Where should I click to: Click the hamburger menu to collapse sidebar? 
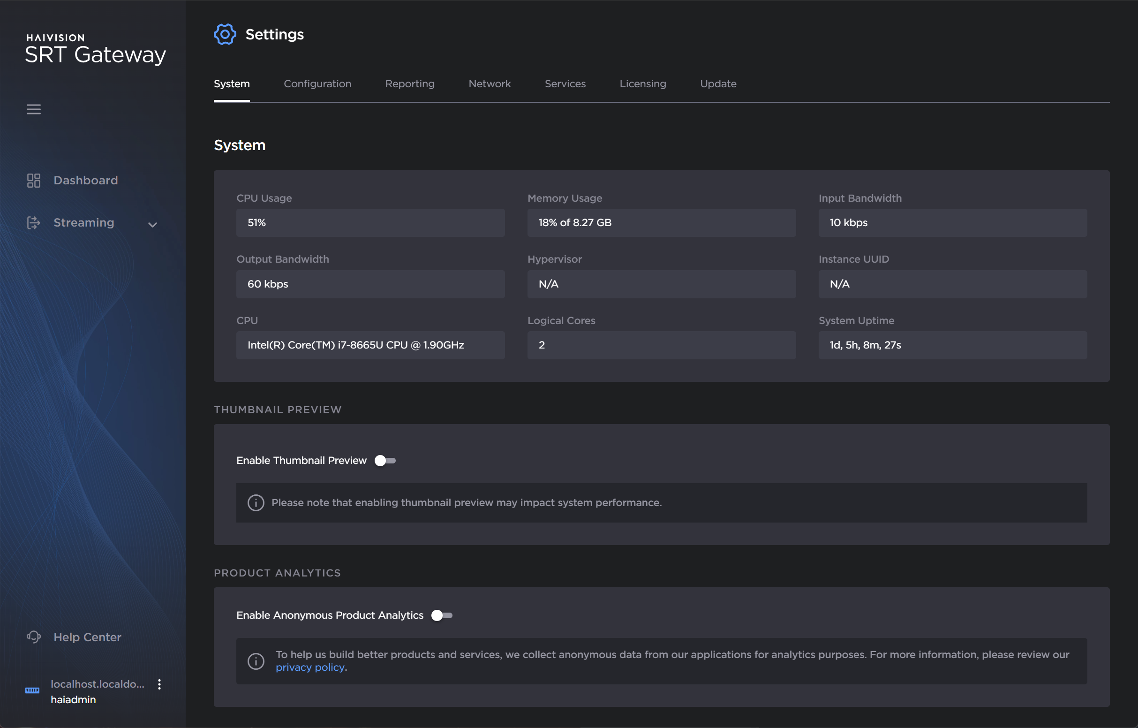coord(33,109)
